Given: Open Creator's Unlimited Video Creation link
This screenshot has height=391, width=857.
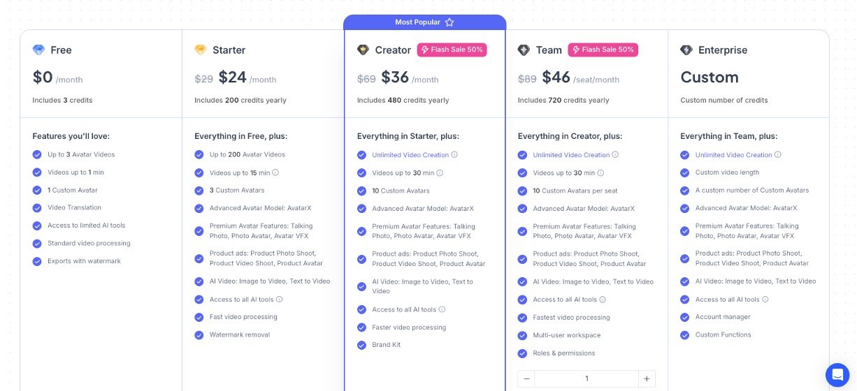Looking at the screenshot, I should [x=410, y=155].
